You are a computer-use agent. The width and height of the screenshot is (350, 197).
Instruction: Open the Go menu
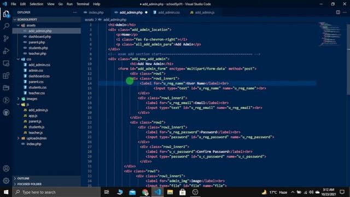pyautogui.click(x=61, y=4)
